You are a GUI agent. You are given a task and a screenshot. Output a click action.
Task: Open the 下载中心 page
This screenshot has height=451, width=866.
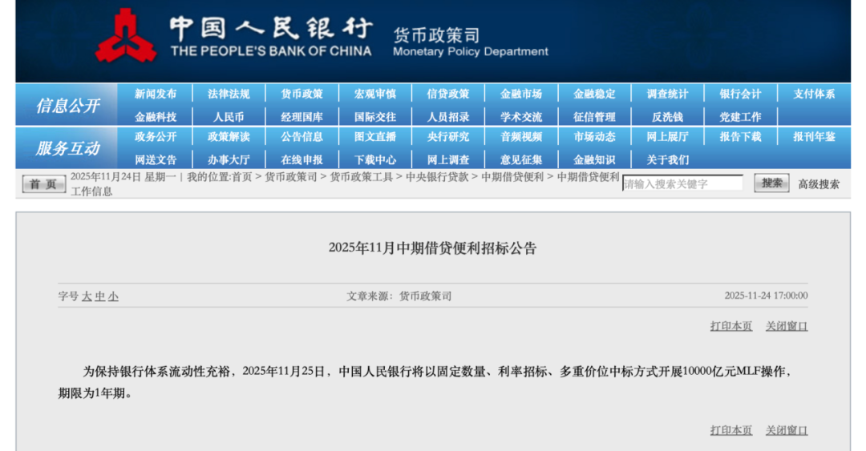click(x=374, y=159)
